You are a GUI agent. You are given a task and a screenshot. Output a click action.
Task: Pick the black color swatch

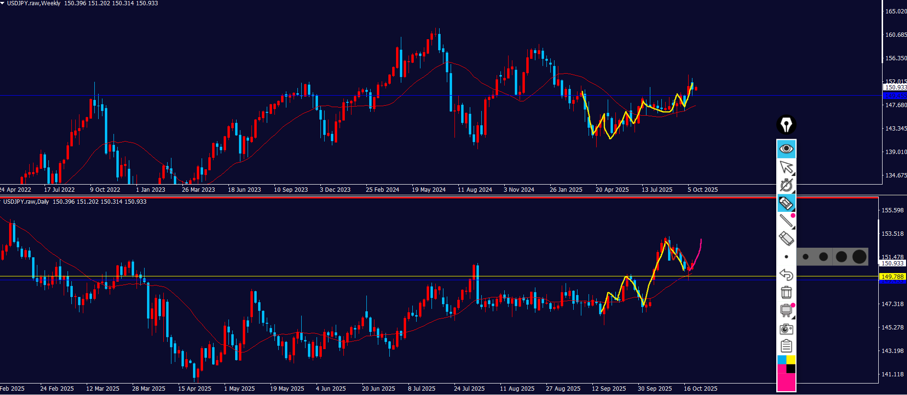click(791, 369)
